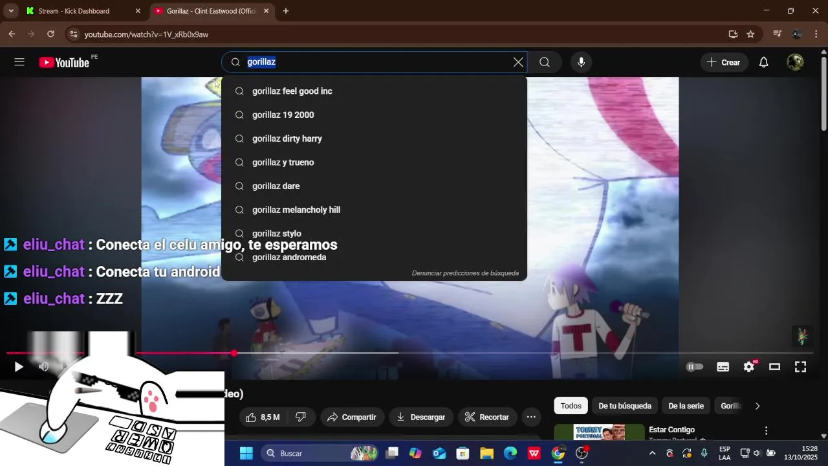Select suggestion gorillaz dirty harry

[374, 139]
